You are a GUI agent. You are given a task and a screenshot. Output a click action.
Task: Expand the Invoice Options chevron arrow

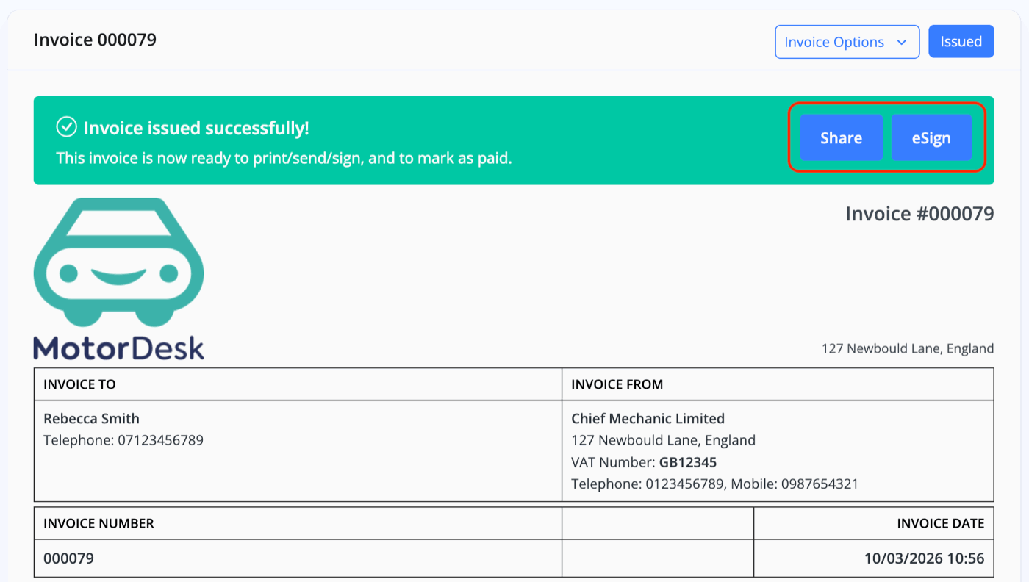(x=901, y=43)
